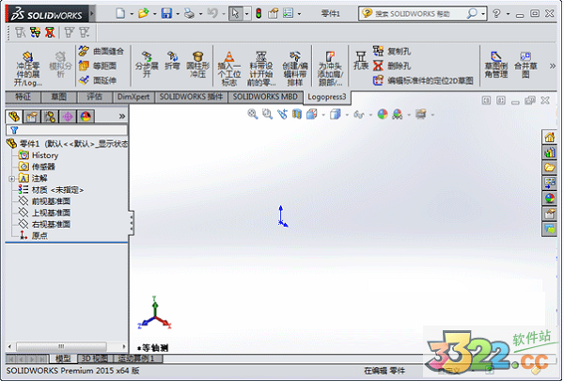Click the Save disk icon
The height and width of the screenshot is (382, 564).
point(166,13)
